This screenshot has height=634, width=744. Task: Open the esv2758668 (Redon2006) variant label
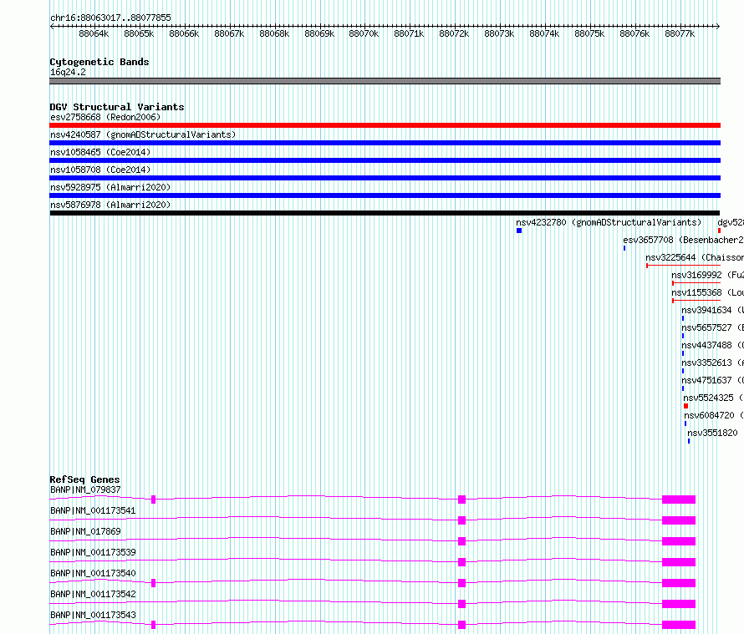pyautogui.click(x=105, y=117)
